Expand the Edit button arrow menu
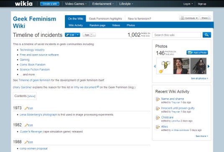 pyautogui.click(x=78, y=35)
